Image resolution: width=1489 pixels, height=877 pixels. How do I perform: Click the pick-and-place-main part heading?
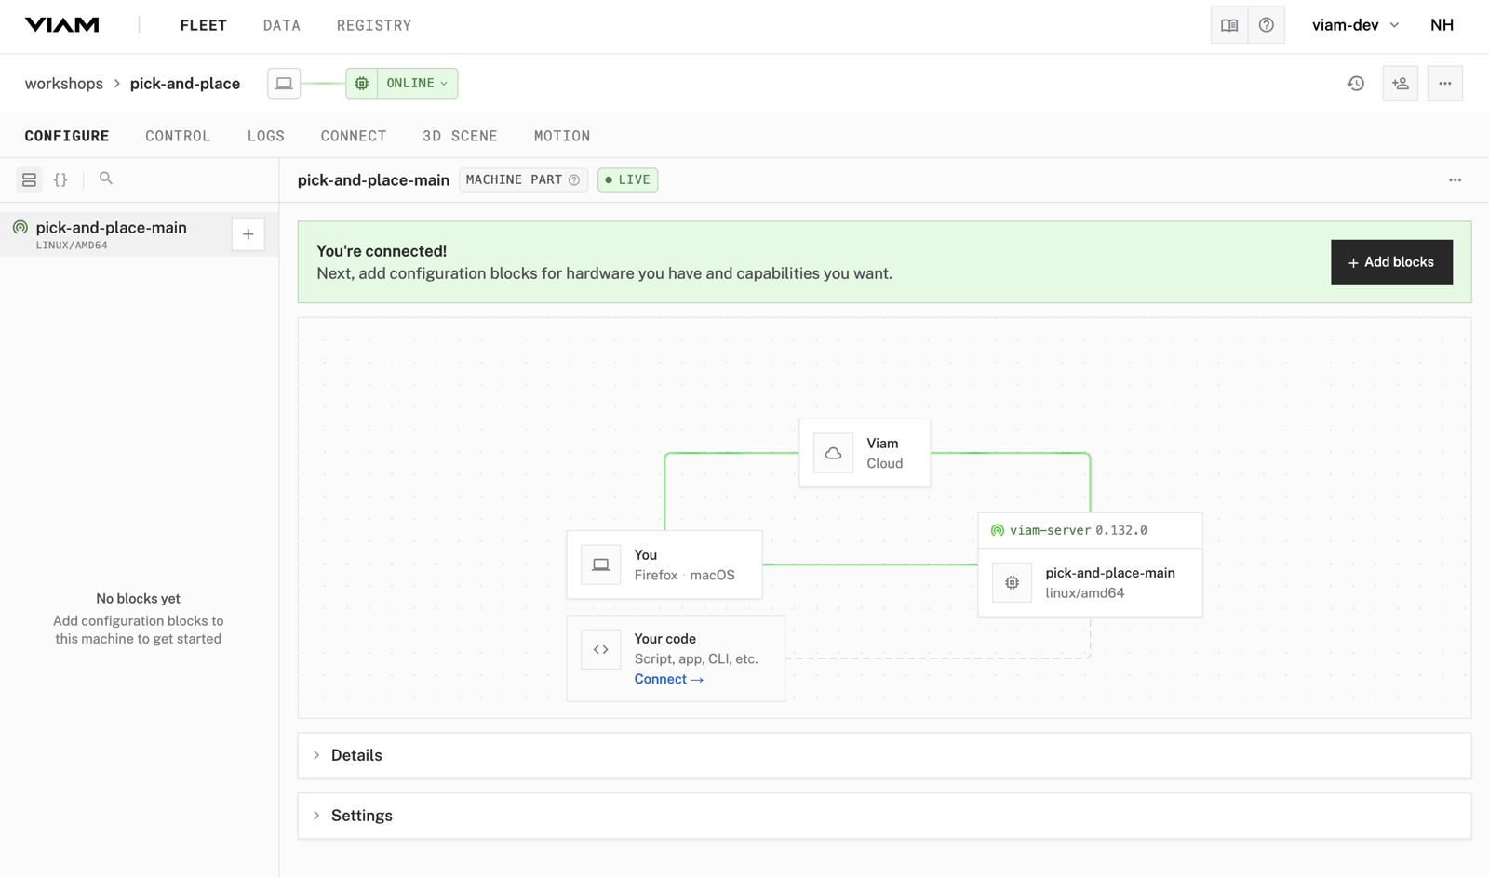(x=373, y=180)
